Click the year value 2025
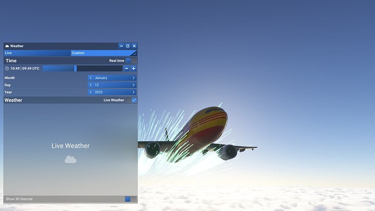Viewport: 375px width, 211px height. [98, 92]
